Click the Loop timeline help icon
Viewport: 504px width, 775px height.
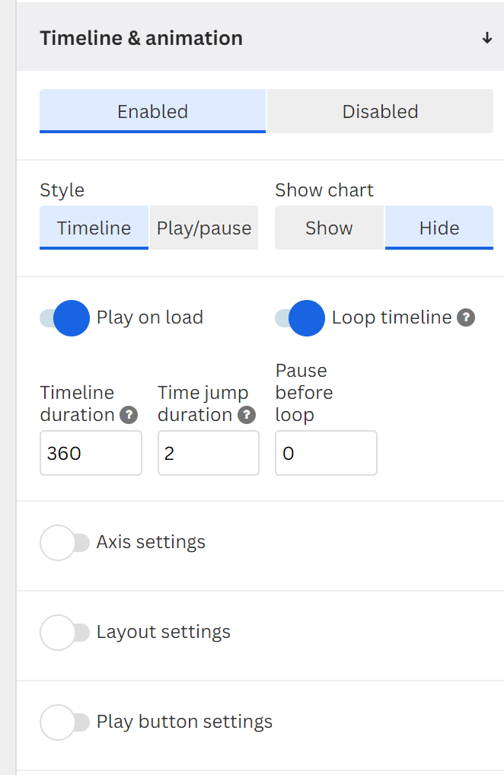click(x=466, y=317)
